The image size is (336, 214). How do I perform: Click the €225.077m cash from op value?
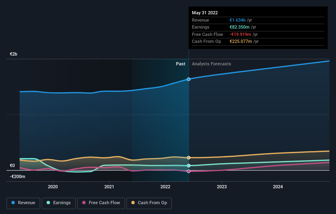(241, 42)
